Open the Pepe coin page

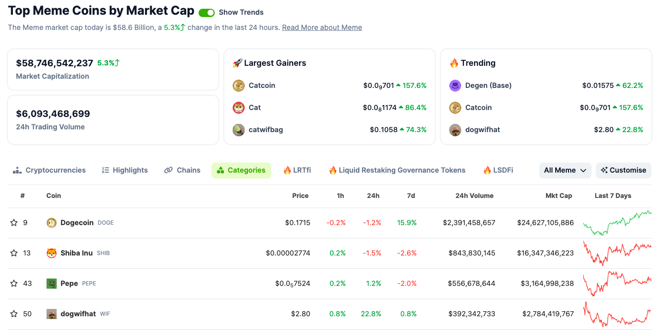pos(69,284)
